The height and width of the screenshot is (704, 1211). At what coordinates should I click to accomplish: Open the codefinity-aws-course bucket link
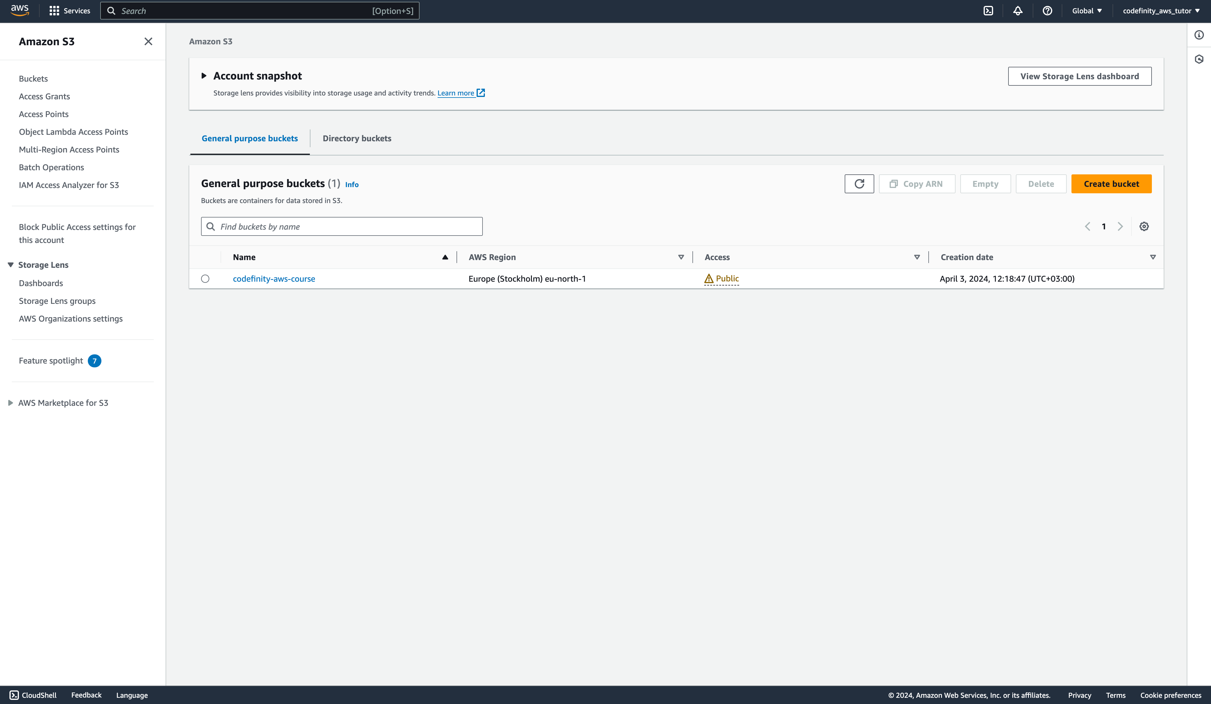[274, 279]
